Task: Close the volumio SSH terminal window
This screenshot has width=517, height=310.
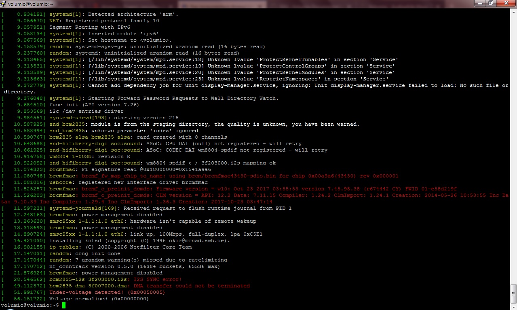Action: [x=506, y=3]
